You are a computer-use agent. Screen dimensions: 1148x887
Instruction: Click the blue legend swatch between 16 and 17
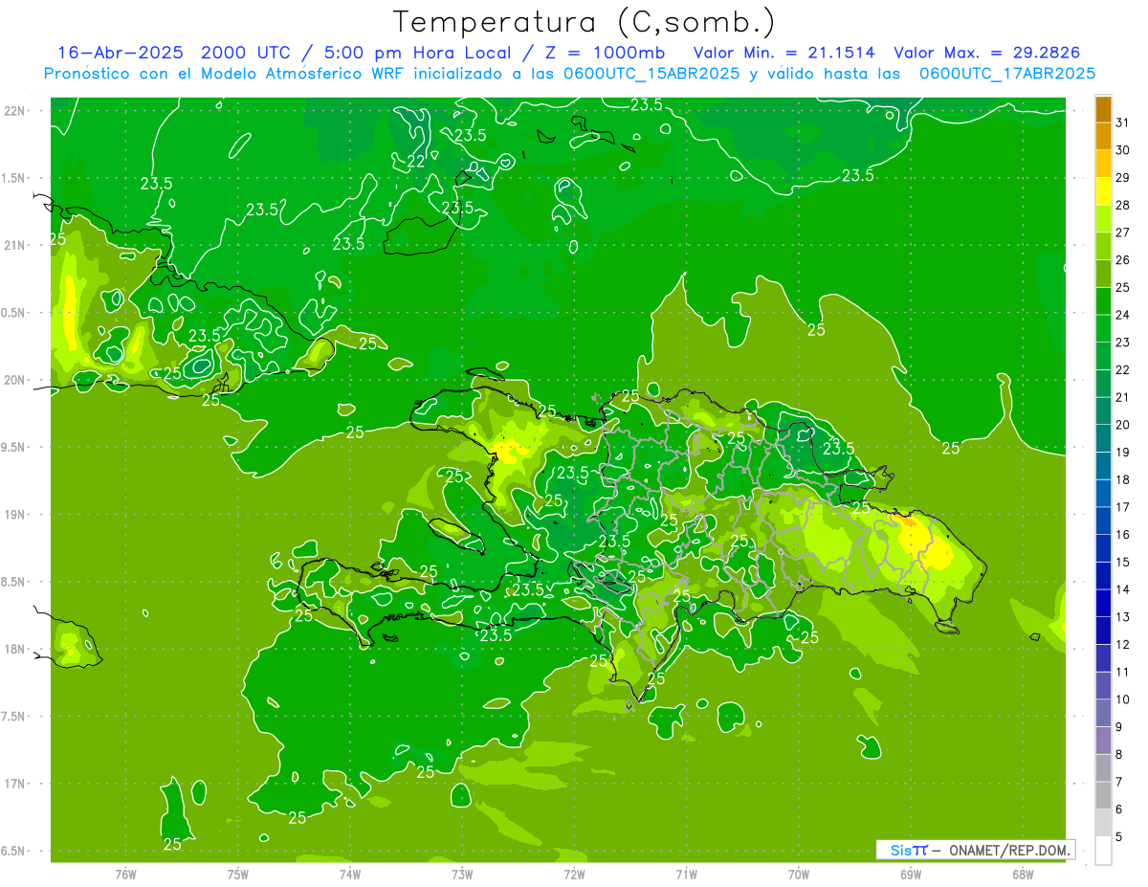coord(1103,521)
